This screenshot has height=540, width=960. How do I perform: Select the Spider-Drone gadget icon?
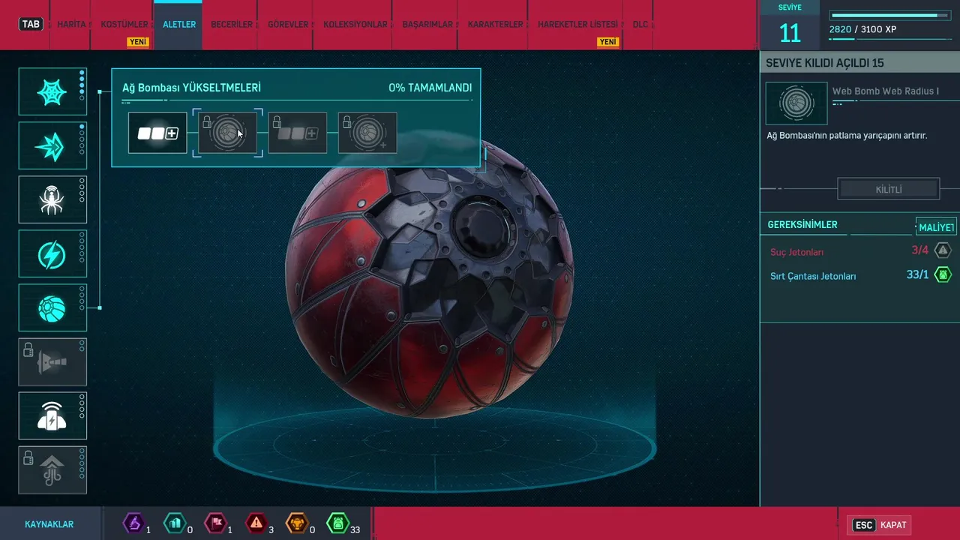click(x=52, y=199)
